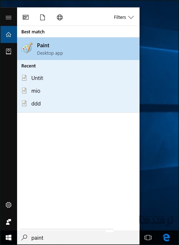Screen dimensions: 179x245
Task: Click the Paint palette icon
Action: pos(27,48)
